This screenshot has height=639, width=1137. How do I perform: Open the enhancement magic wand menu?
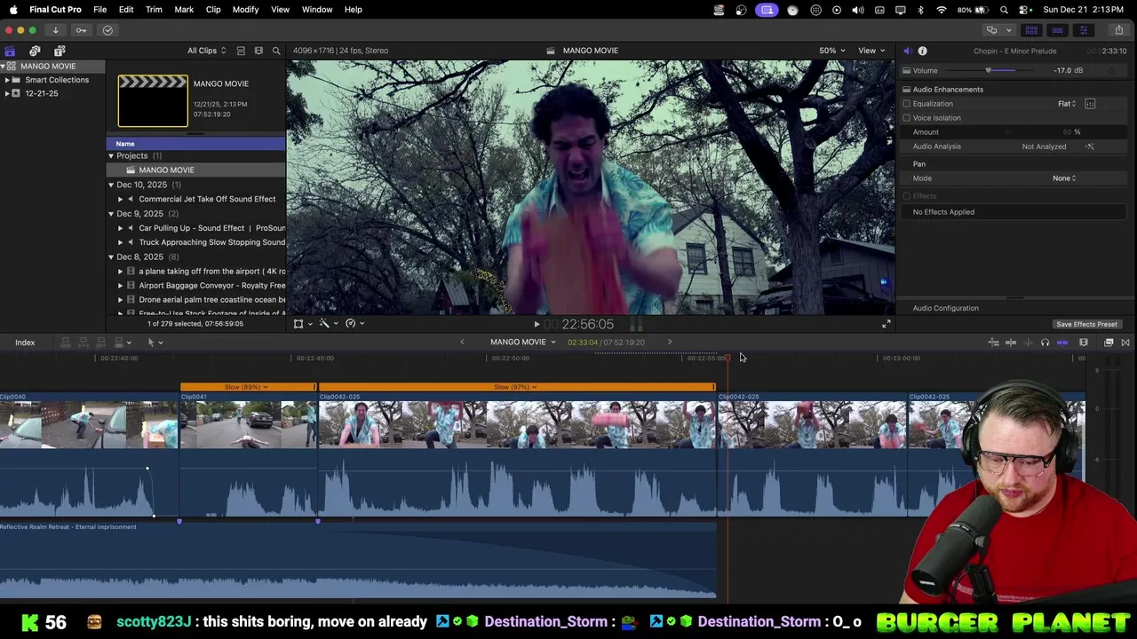[328, 324]
